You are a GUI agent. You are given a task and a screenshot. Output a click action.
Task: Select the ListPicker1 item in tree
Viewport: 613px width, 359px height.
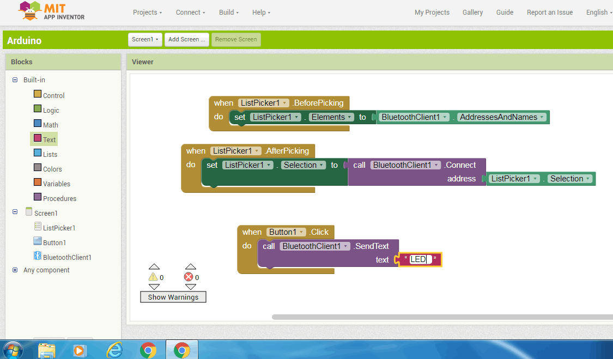coord(59,228)
